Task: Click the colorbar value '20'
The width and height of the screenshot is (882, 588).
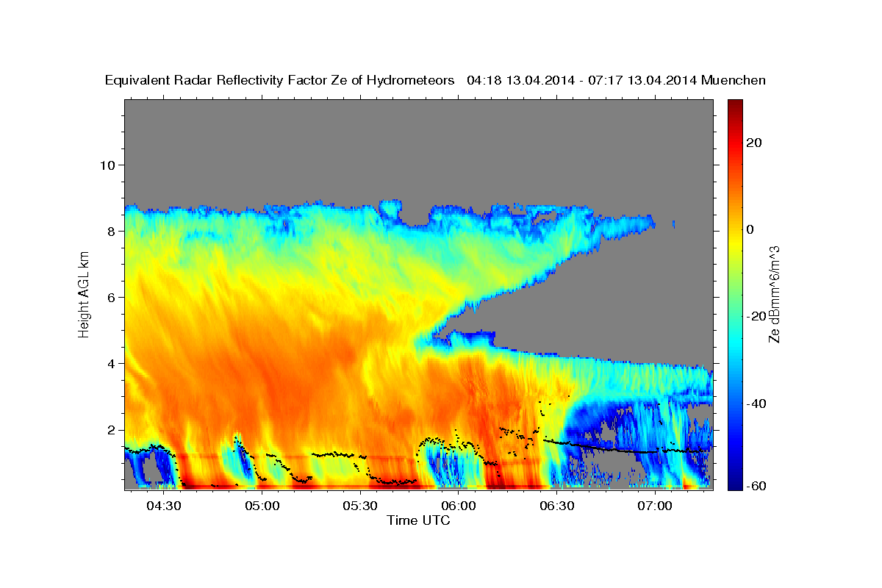Action: click(754, 143)
